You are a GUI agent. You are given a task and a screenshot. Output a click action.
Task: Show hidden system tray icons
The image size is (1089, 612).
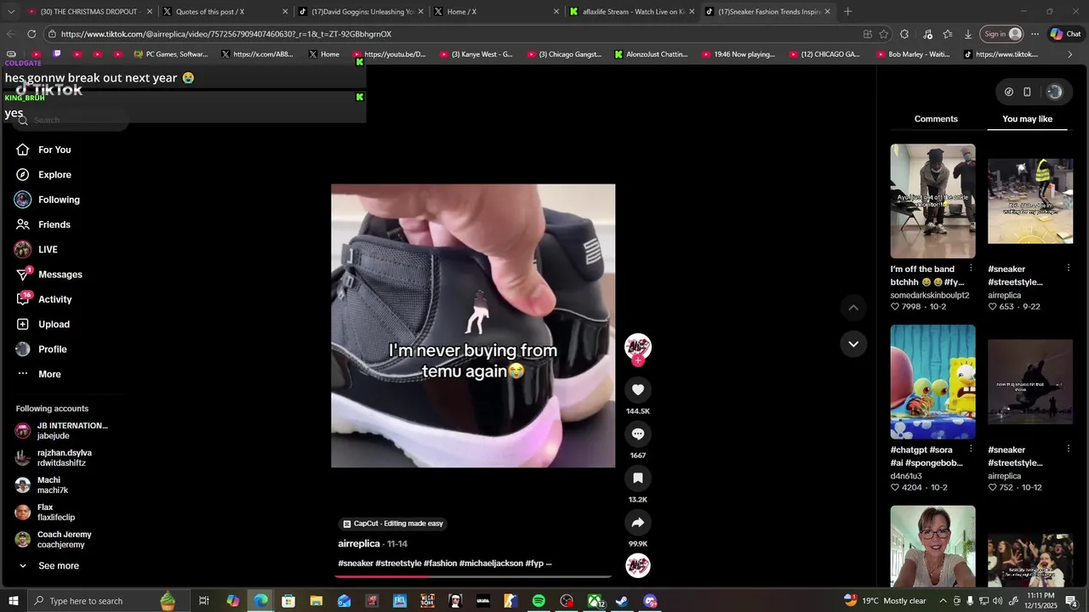tap(944, 601)
